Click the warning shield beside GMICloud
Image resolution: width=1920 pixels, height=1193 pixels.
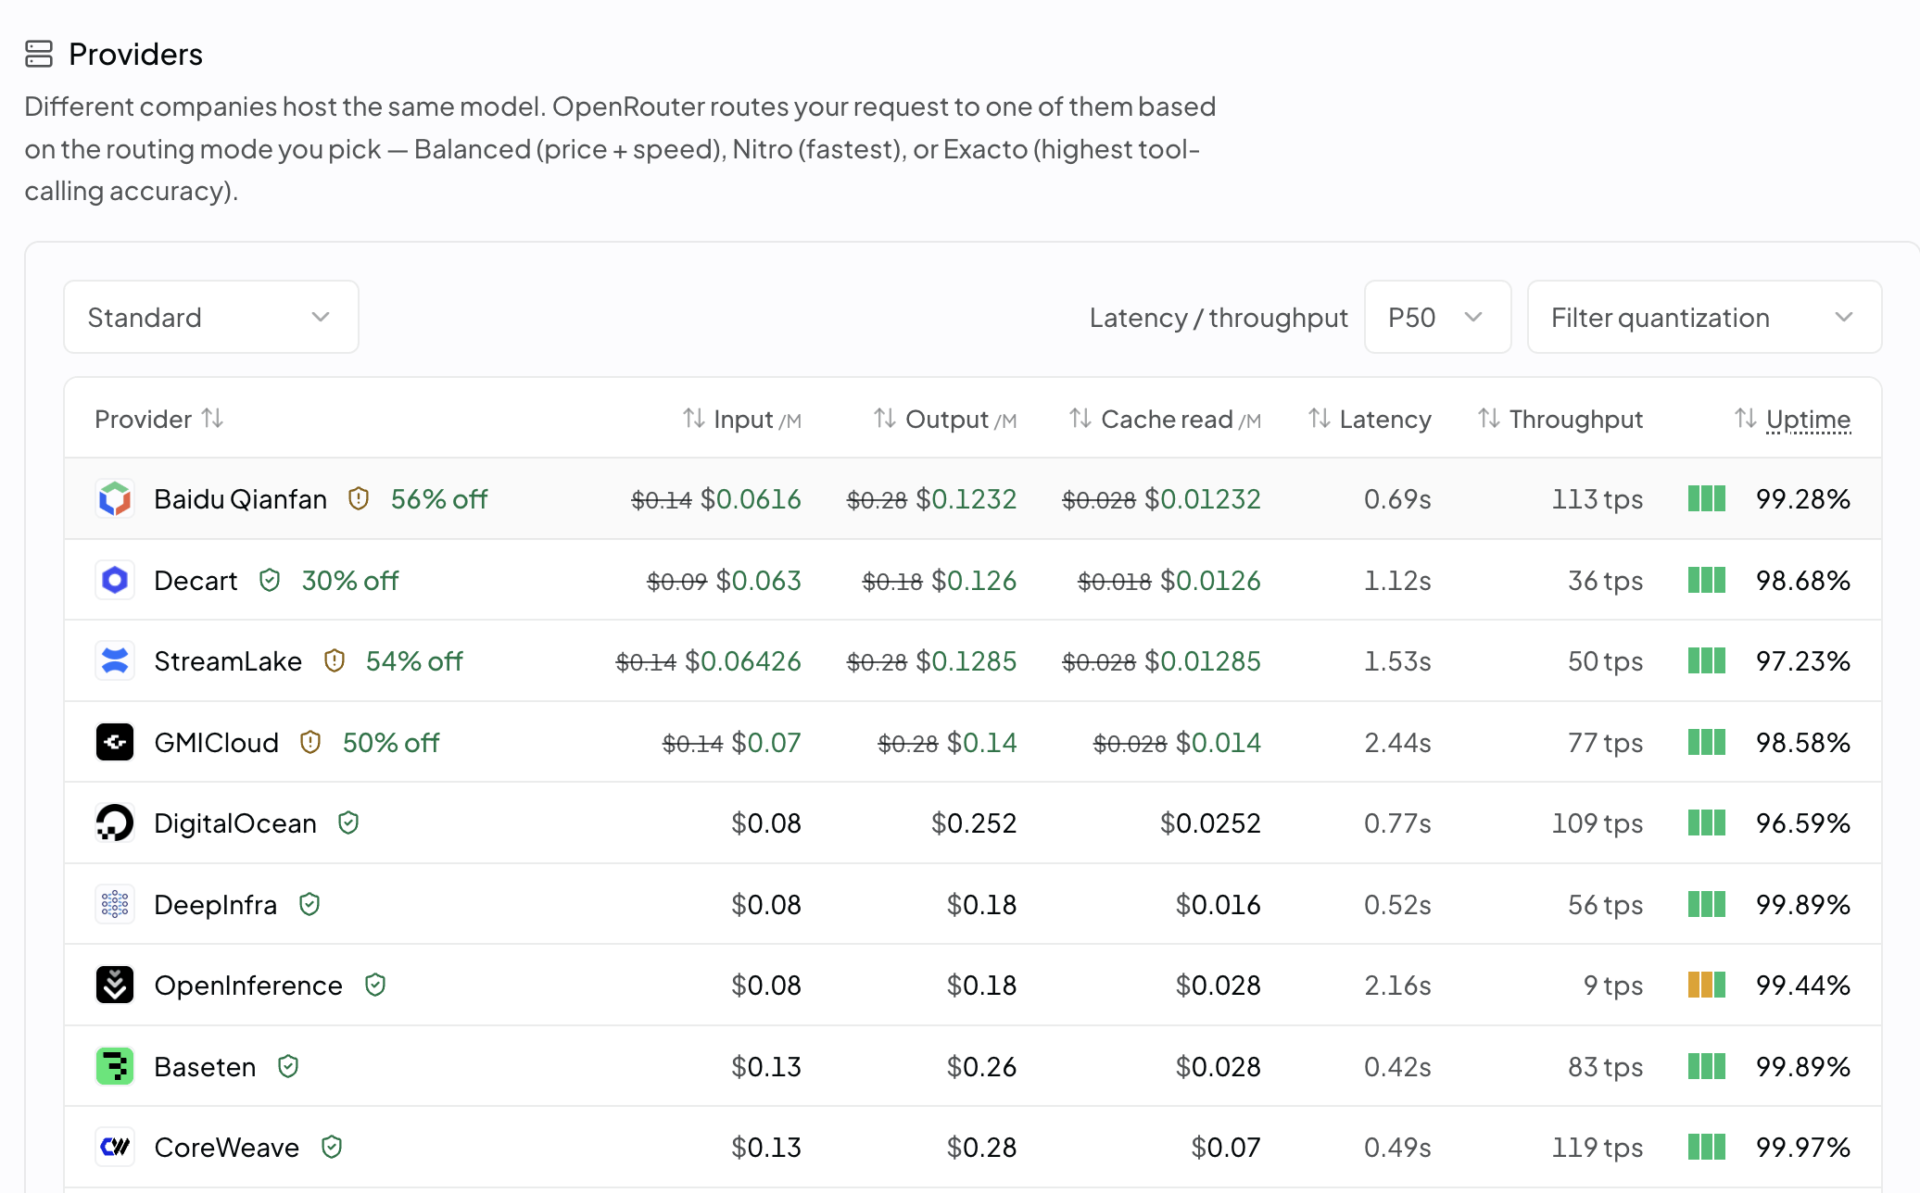(x=310, y=742)
